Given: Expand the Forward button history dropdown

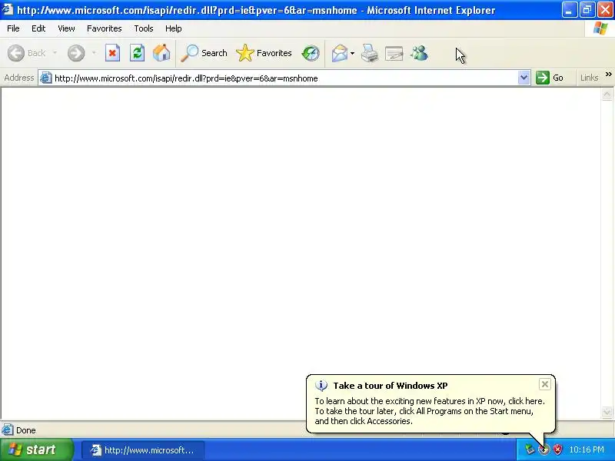Looking at the screenshot, I should (x=94, y=53).
